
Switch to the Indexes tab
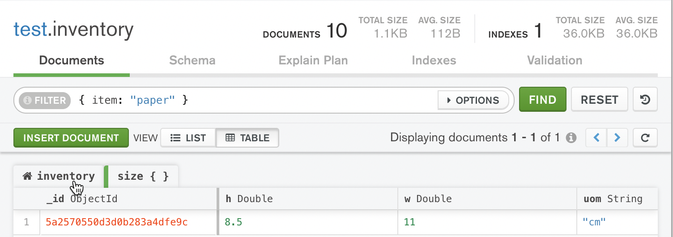coord(434,60)
